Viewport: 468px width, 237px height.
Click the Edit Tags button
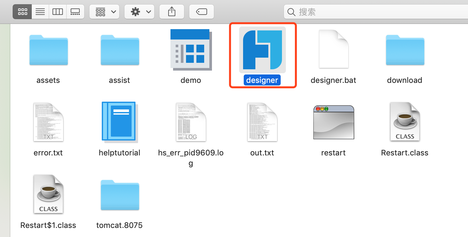(202, 12)
